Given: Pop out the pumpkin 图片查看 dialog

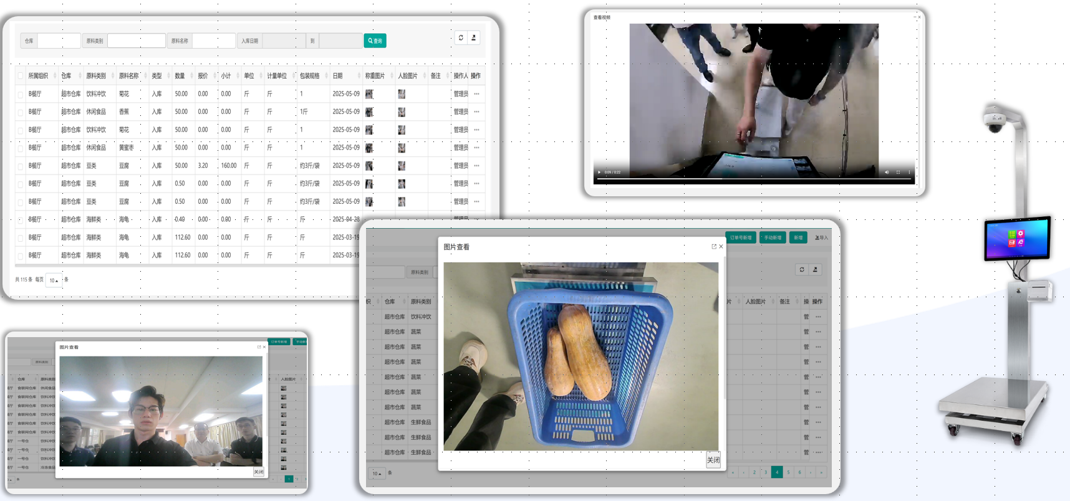Looking at the screenshot, I should 714,247.
